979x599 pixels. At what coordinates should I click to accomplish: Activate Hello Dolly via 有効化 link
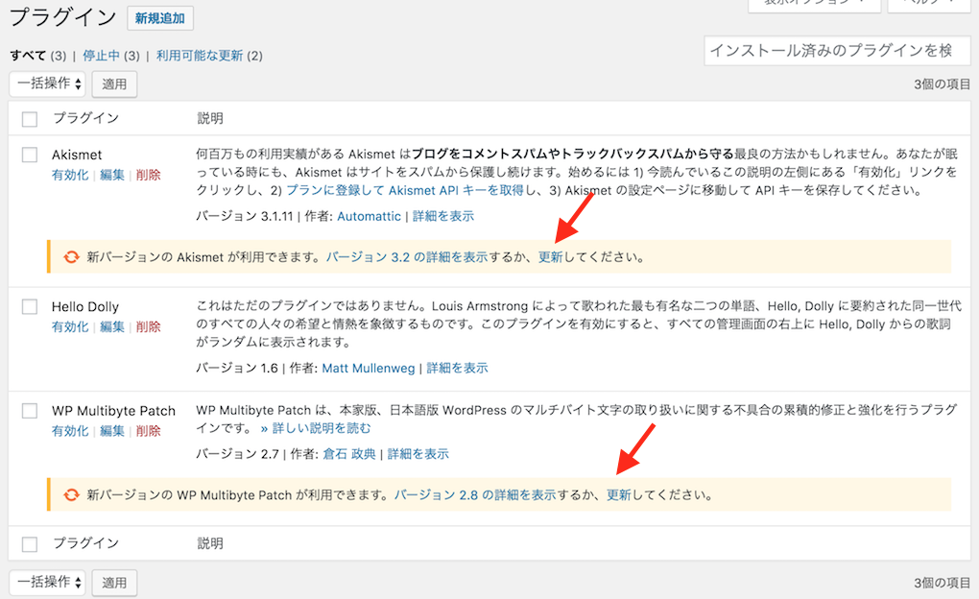70,327
